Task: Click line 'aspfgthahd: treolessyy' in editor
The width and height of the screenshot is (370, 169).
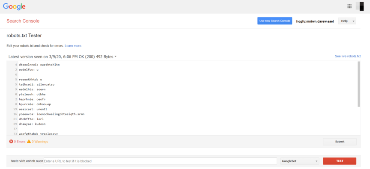Action: pos(38,133)
